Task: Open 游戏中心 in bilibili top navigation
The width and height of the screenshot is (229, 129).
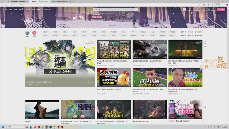Action: click(21, 9)
